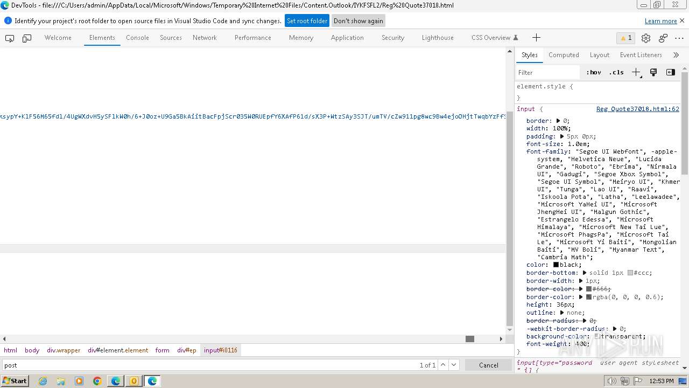The width and height of the screenshot is (689, 388).
Task: Click the horizontal scrollbar thumb in Elements
Action: coord(470,339)
